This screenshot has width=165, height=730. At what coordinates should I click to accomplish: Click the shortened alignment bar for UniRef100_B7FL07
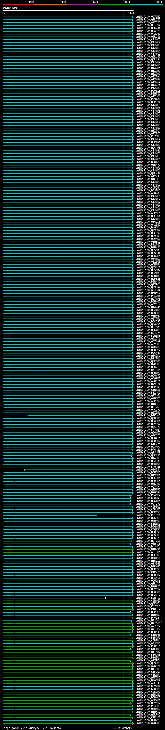point(81,416)
